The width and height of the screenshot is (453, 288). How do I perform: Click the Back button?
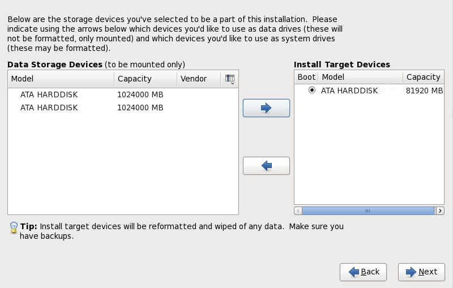tap(363, 272)
